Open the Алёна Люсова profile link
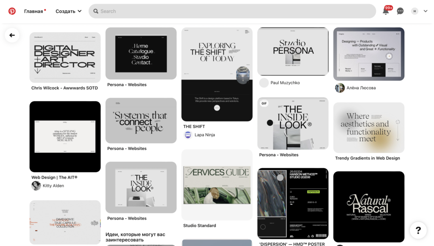 click(361, 88)
